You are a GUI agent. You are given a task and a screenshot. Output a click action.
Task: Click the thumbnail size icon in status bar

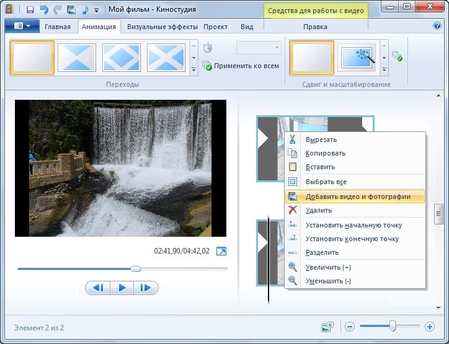click(x=327, y=327)
